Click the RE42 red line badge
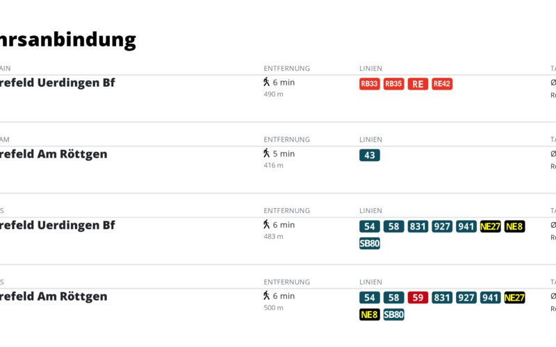This screenshot has width=556, height=347. click(x=442, y=84)
